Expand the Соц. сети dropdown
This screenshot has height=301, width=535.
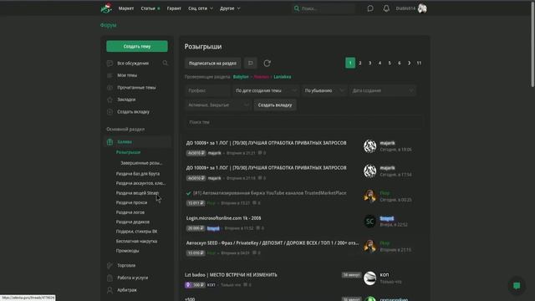click(x=201, y=8)
